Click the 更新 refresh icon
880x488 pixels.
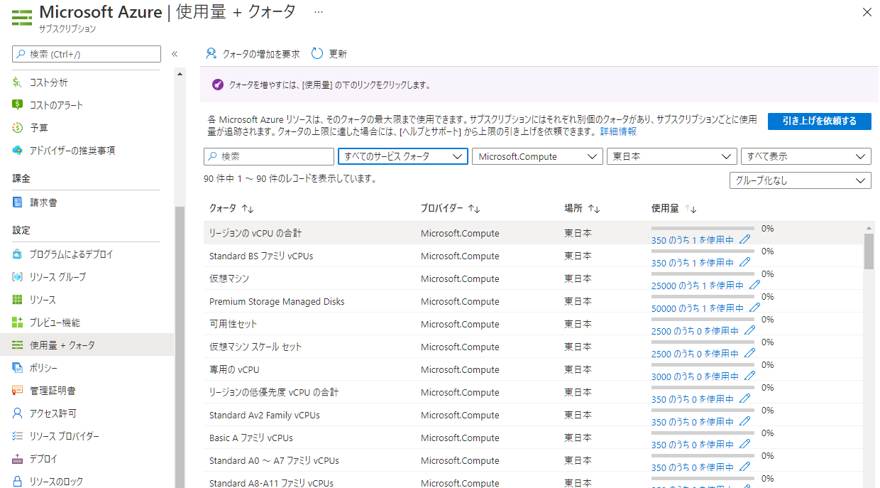317,54
